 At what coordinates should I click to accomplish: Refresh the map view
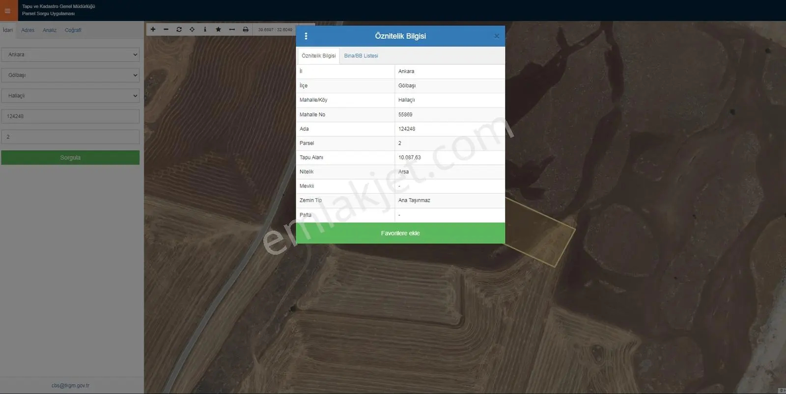click(179, 29)
